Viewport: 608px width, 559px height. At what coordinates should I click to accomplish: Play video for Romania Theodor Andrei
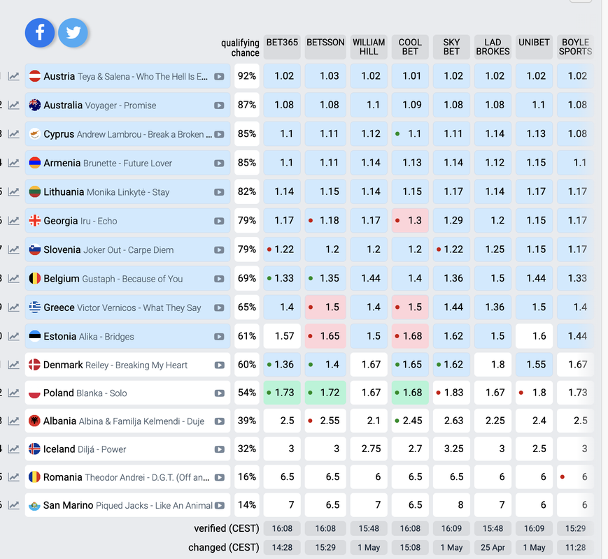(x=220, y=477)
